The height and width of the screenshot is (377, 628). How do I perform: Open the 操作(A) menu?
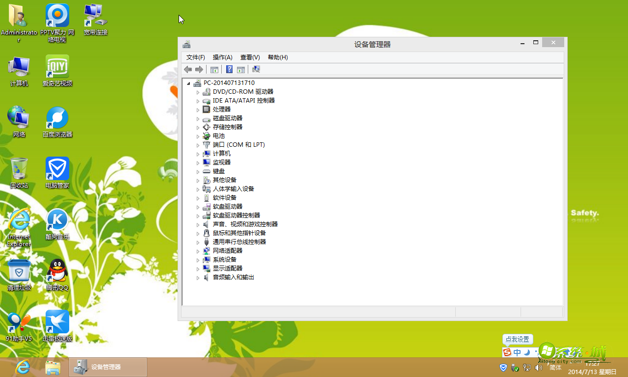(x=222, y=57)
